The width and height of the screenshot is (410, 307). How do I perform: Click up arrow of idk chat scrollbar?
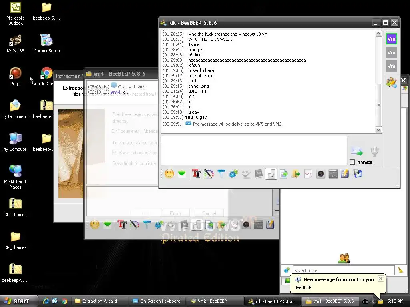(379, 34)
